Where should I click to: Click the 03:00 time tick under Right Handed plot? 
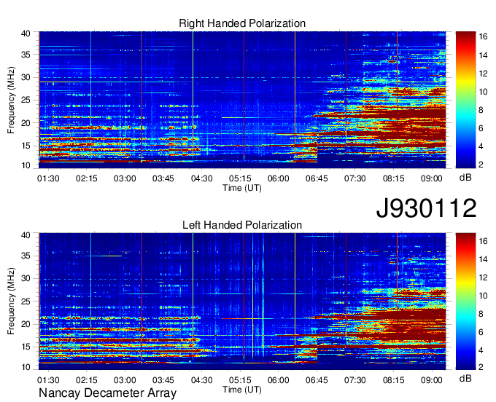coord(125,178)
